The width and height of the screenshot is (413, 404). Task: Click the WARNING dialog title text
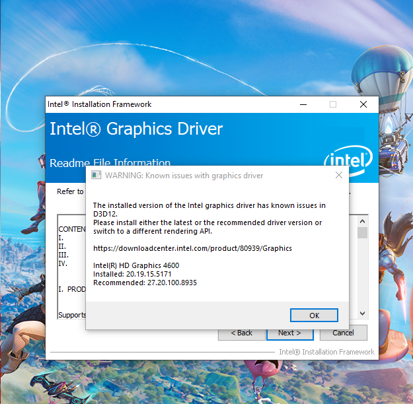point(184,176)
